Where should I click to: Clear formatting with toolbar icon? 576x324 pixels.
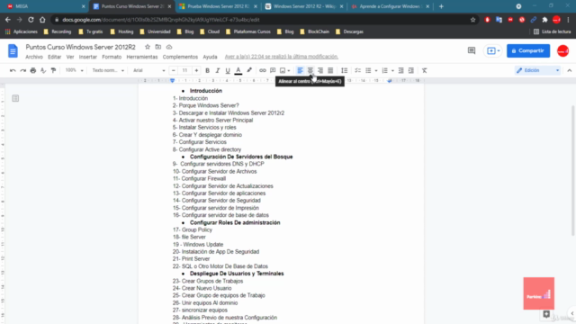point(424,70)
